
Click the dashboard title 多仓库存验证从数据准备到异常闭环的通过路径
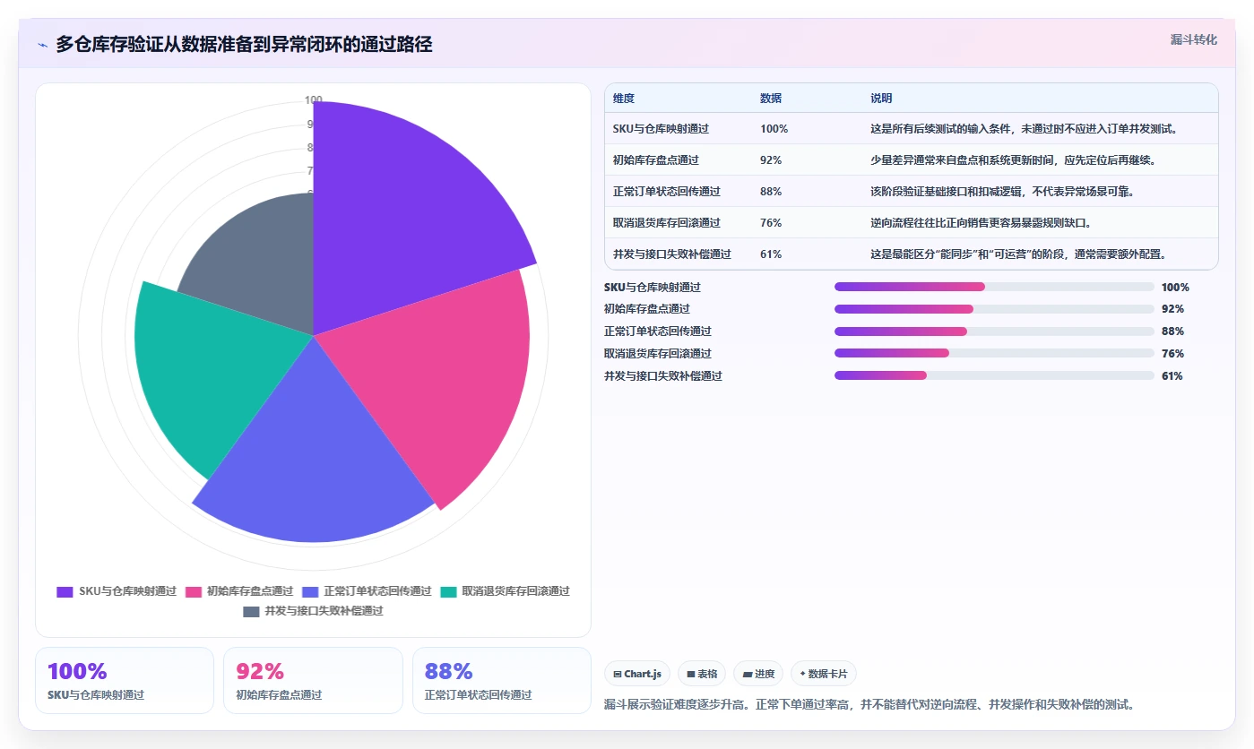244,44
